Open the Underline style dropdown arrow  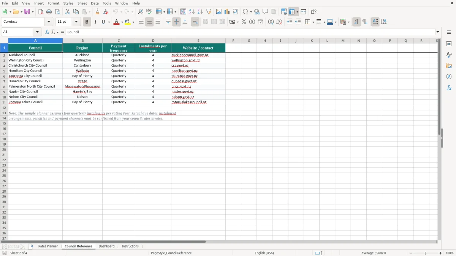click(109, 22)
